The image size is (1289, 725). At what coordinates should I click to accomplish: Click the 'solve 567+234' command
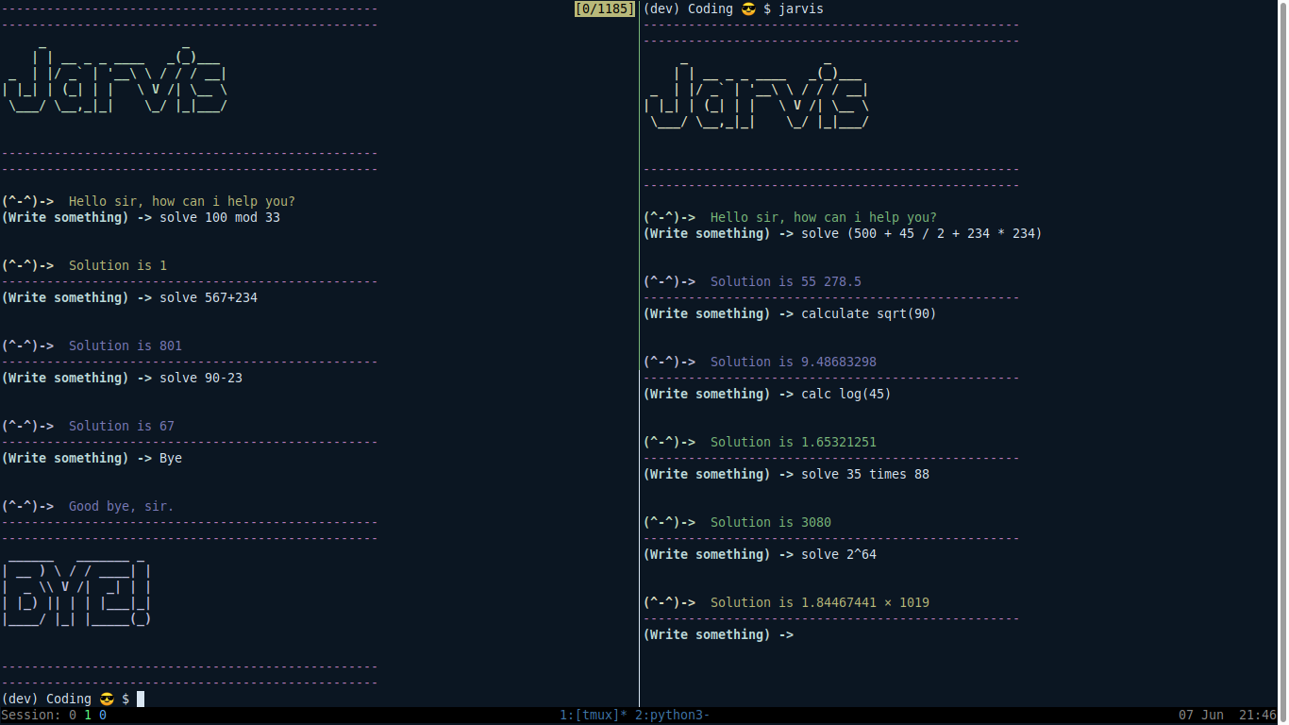209,297
